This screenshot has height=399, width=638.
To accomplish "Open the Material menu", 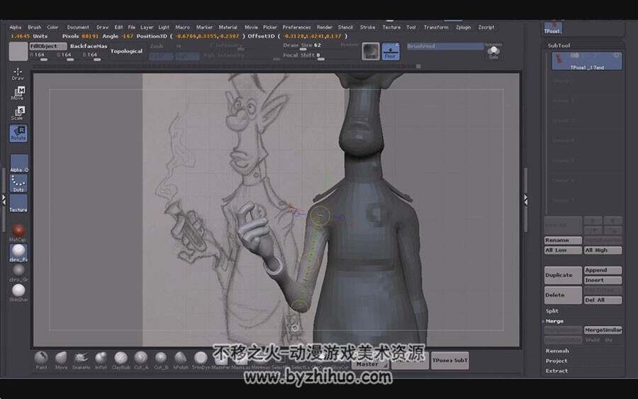I will click(x=228, y=27).
